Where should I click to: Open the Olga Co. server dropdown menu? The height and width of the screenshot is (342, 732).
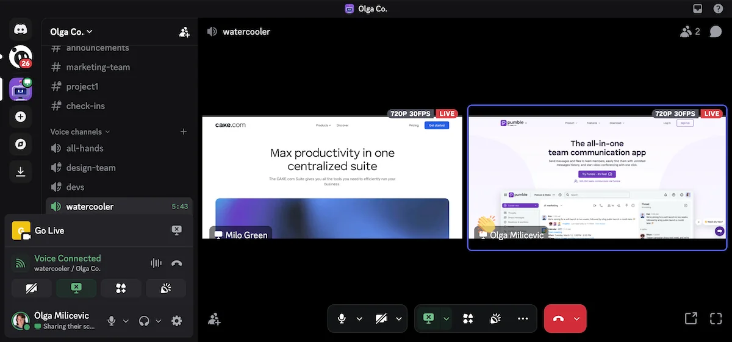pos(71,32)
